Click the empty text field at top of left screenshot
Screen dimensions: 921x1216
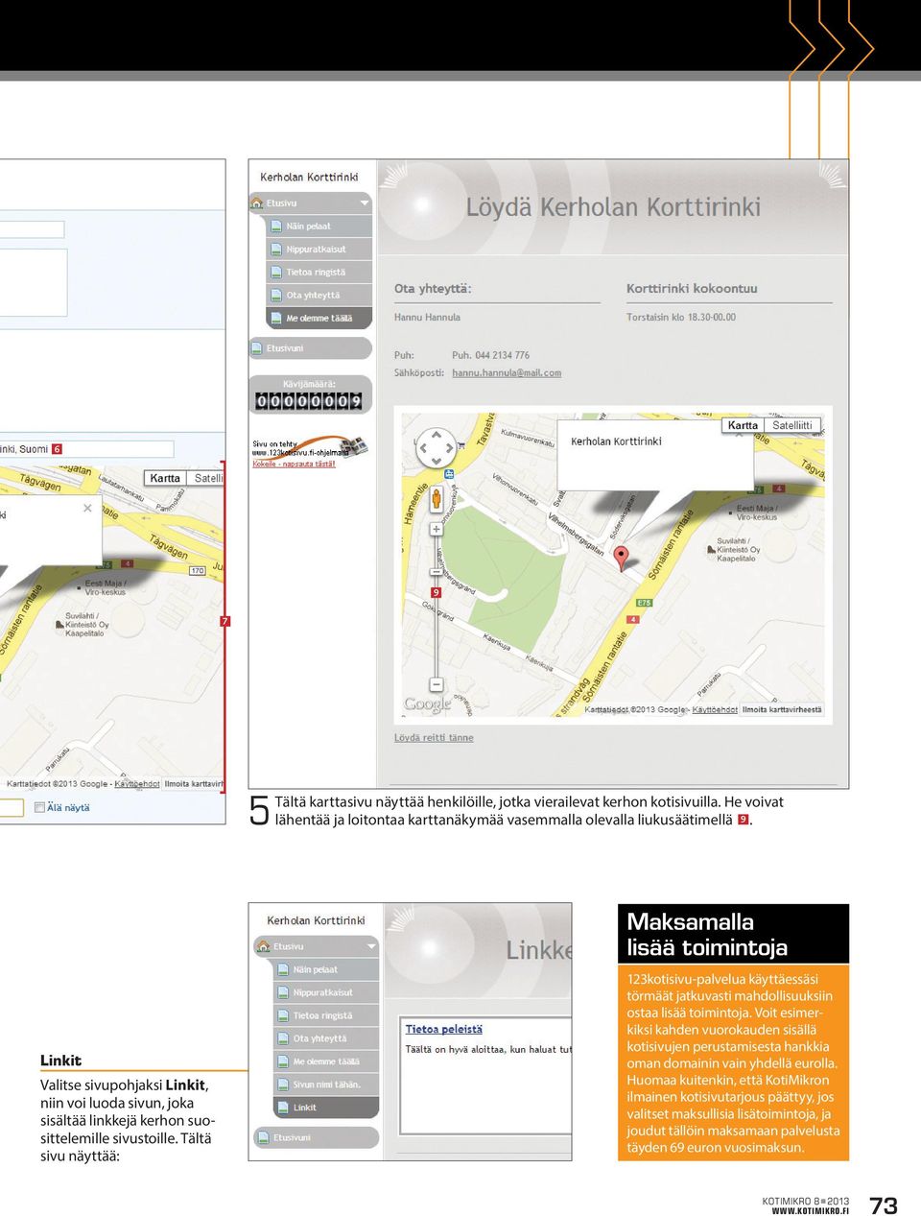[32, 229]
